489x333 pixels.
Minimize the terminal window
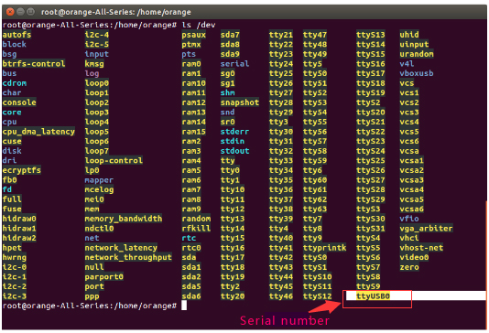[x=20, y=12]
